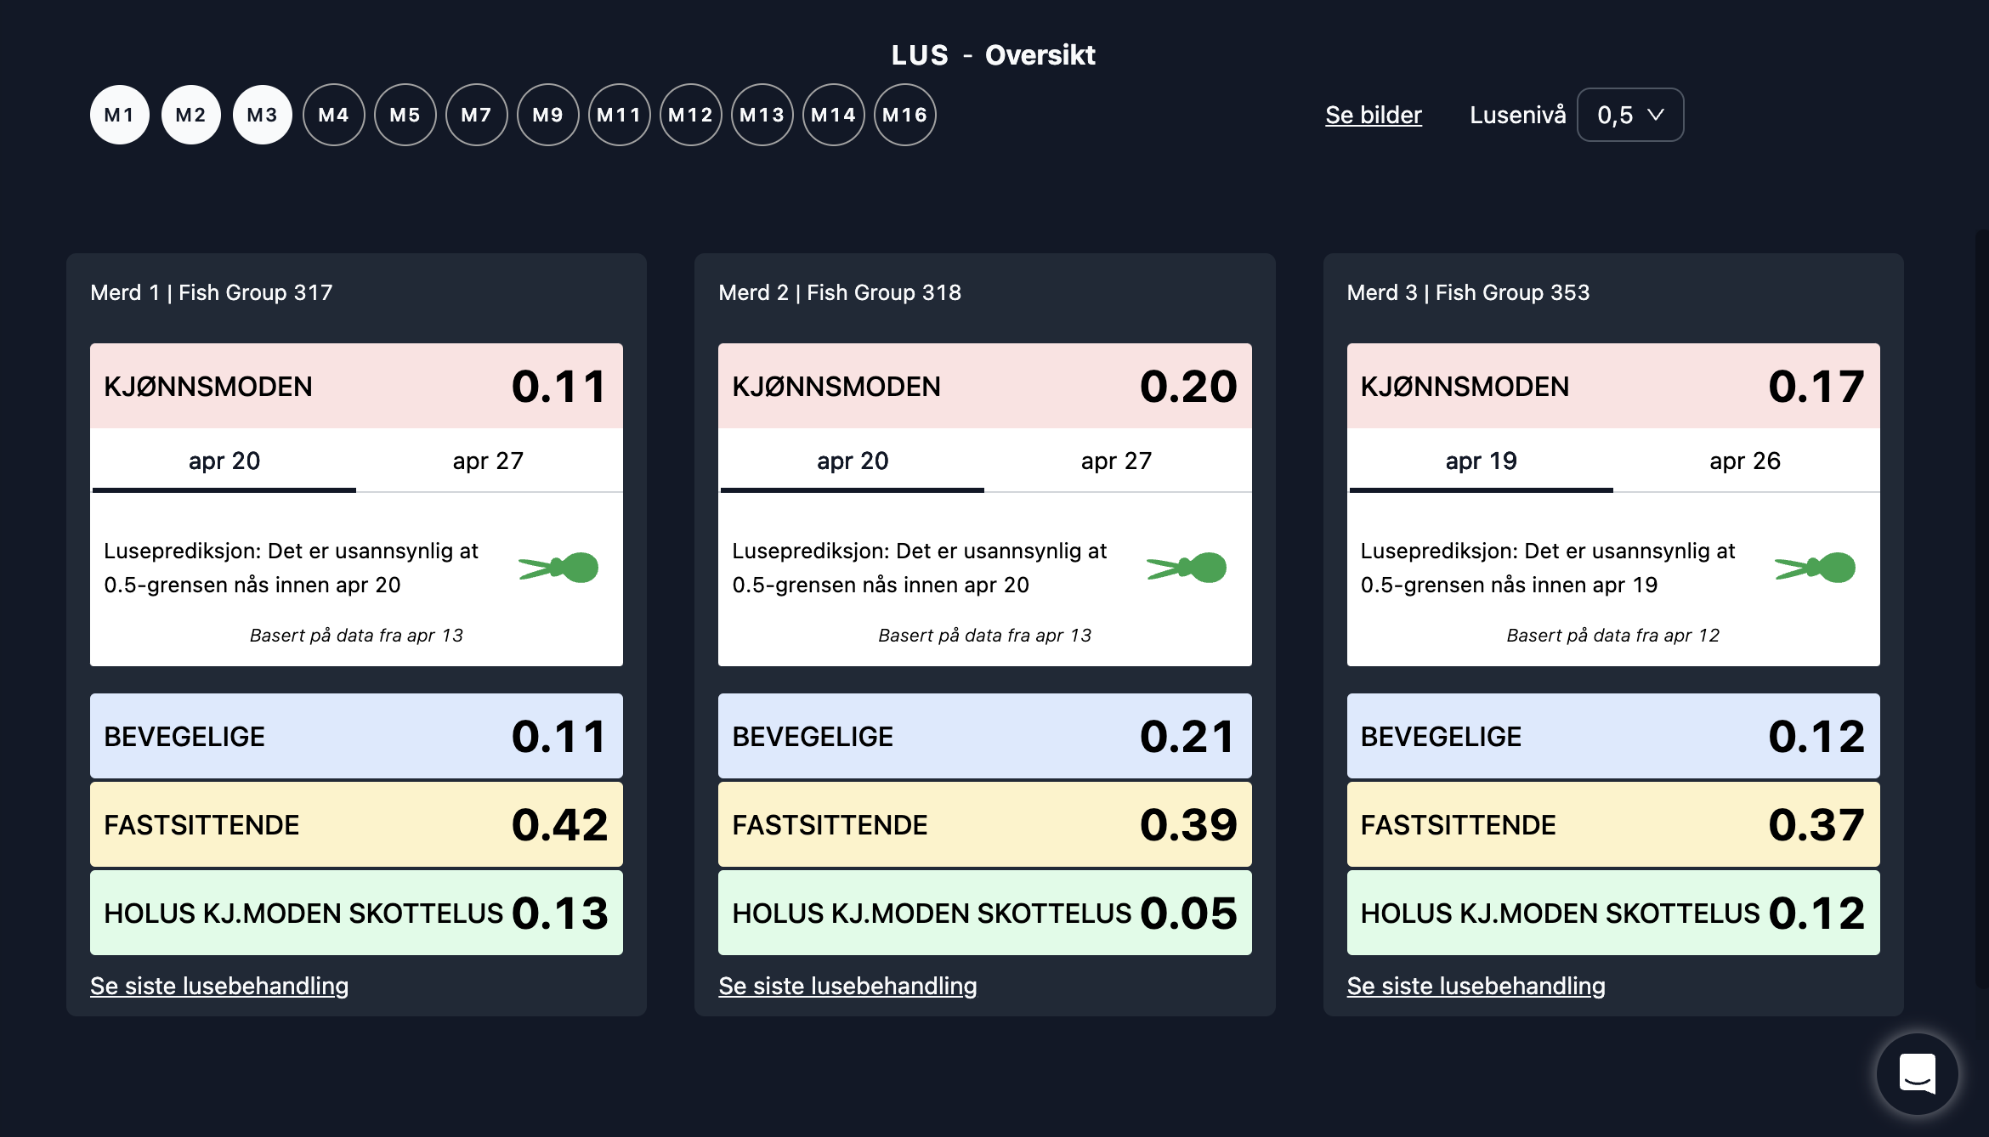Screen dimensions: 1989x1137
Task: Turn on the M12 pen toggle
Action: [691, 115]
